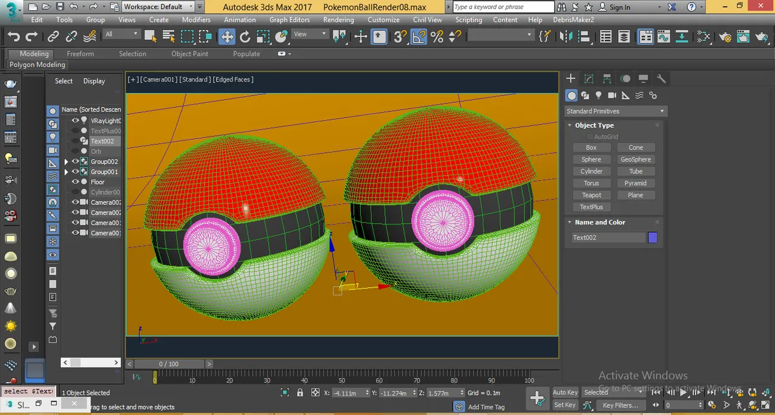The image size is (775, 415).
Task: Toggle the eye icon for Floor
Action: click(x=75, y=181)
